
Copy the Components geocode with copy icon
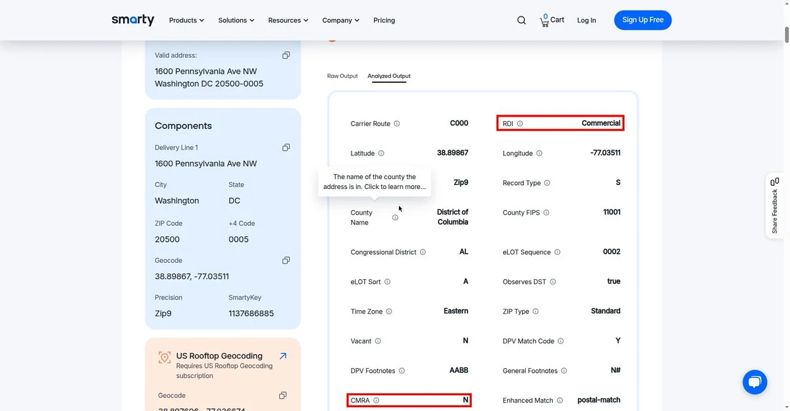pyautogui.click(x=286, y=260)
